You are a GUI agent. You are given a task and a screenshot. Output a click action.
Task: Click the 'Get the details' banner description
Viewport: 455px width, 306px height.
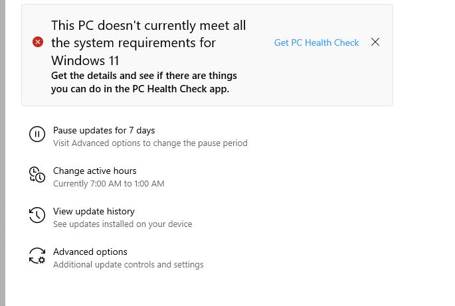pos(143,75)
